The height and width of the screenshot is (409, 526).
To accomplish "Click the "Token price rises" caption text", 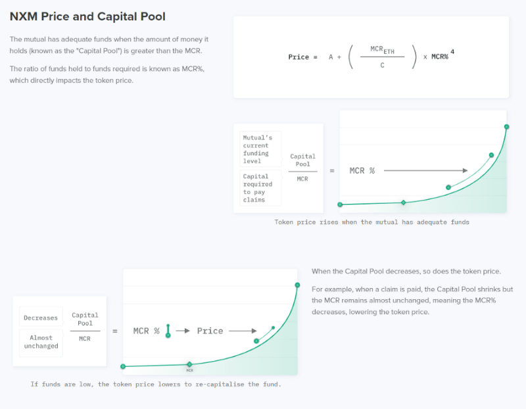I will tap(371, 222).
